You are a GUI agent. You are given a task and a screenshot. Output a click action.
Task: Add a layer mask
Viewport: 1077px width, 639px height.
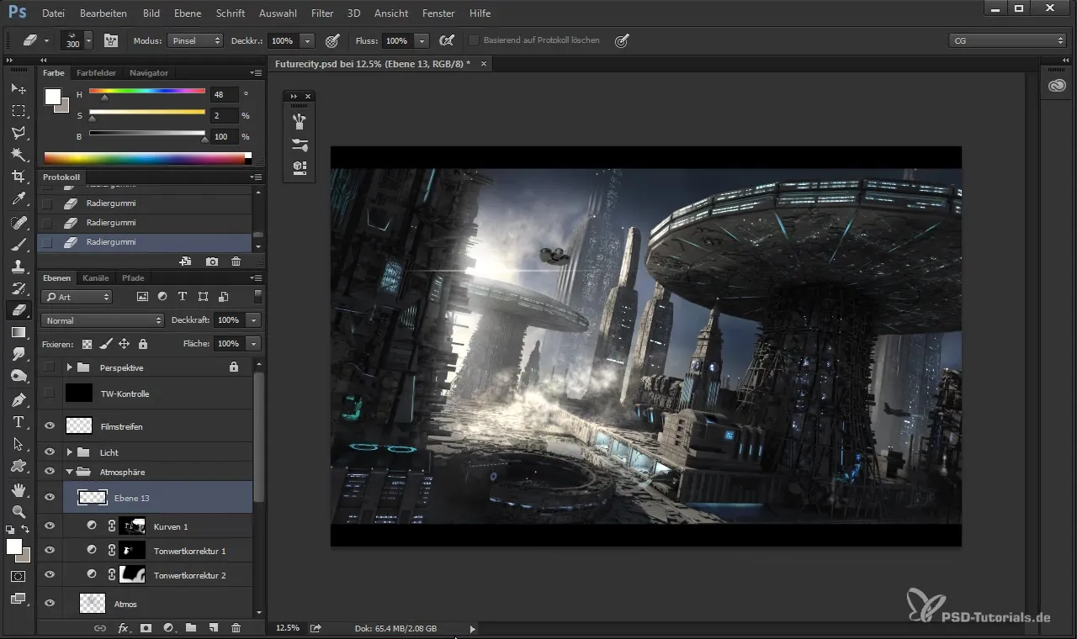tap(146, 628)
